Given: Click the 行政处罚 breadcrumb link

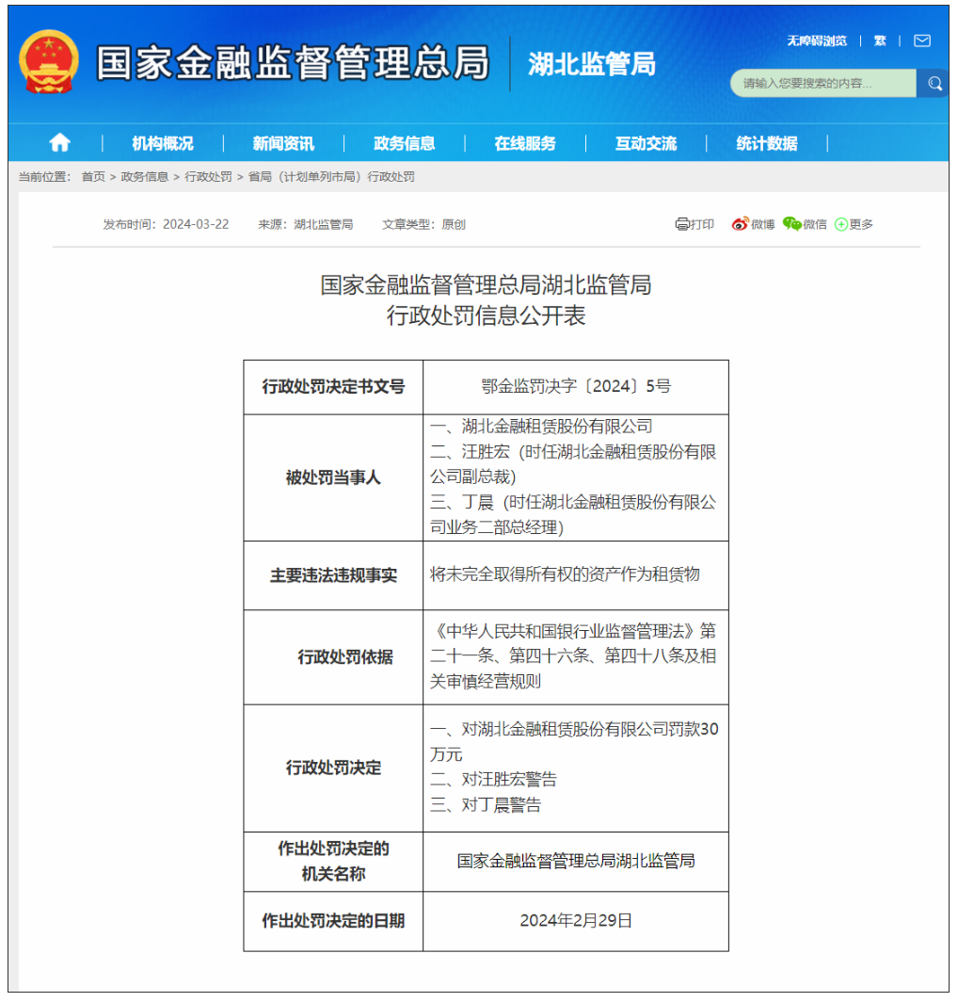Looking at the screenshot, I should point(208,177).
